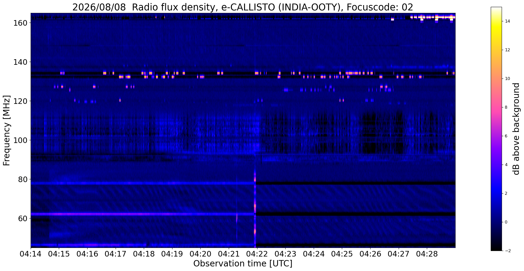Click the dark band at 62 MHz after 04:22
524x271 pixels.
[x=356, y=214]
